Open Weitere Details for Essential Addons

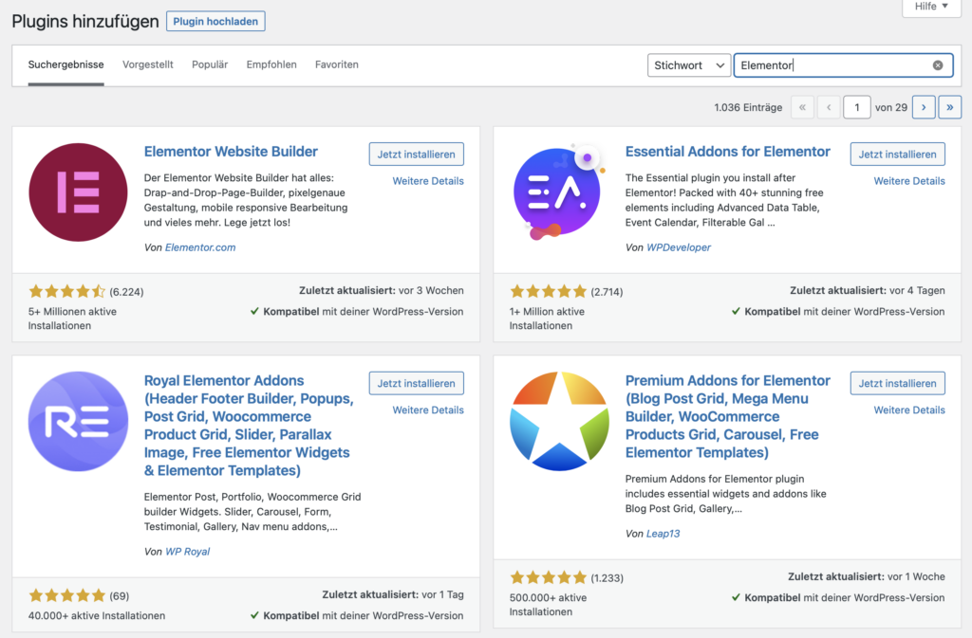point(909,181)
